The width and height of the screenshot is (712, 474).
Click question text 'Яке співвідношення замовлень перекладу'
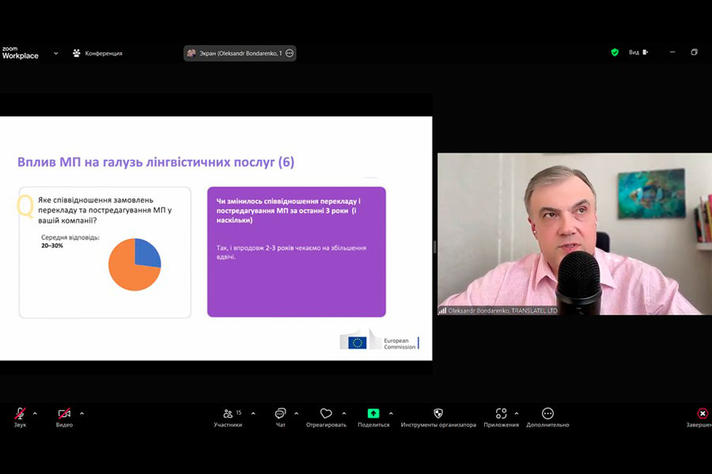[x=96, y=205]
